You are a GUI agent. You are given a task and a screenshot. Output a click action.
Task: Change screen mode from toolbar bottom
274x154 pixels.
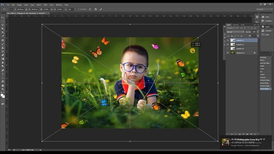point(3,104)
